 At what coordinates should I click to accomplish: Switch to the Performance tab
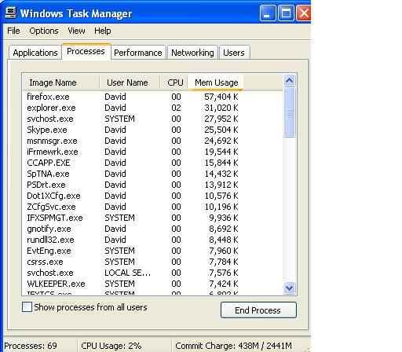138,53
